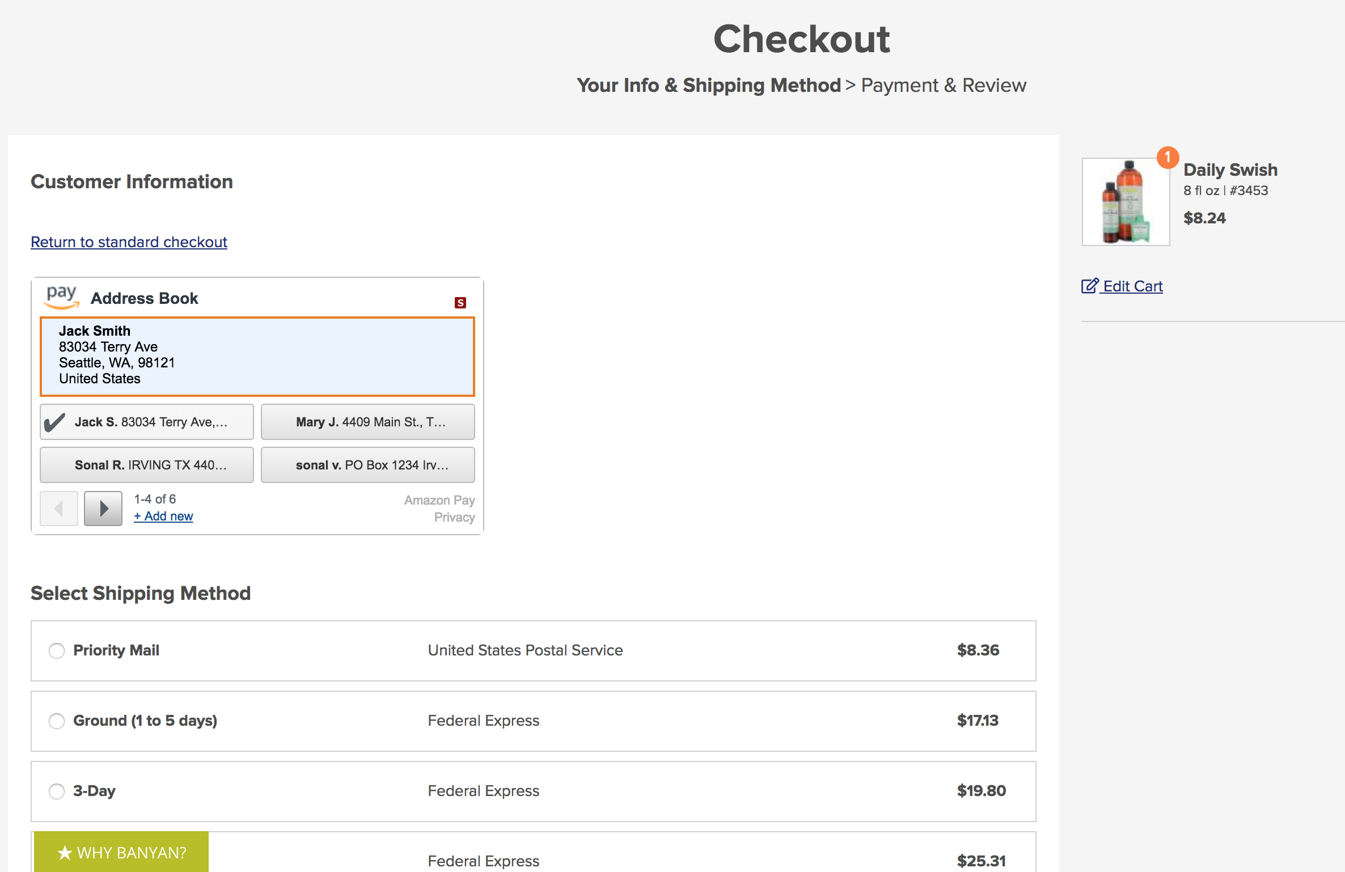The image size is (1345, 872).
Task: Click the Edit Cart pencil icon
Action: tap(1089, 286)
